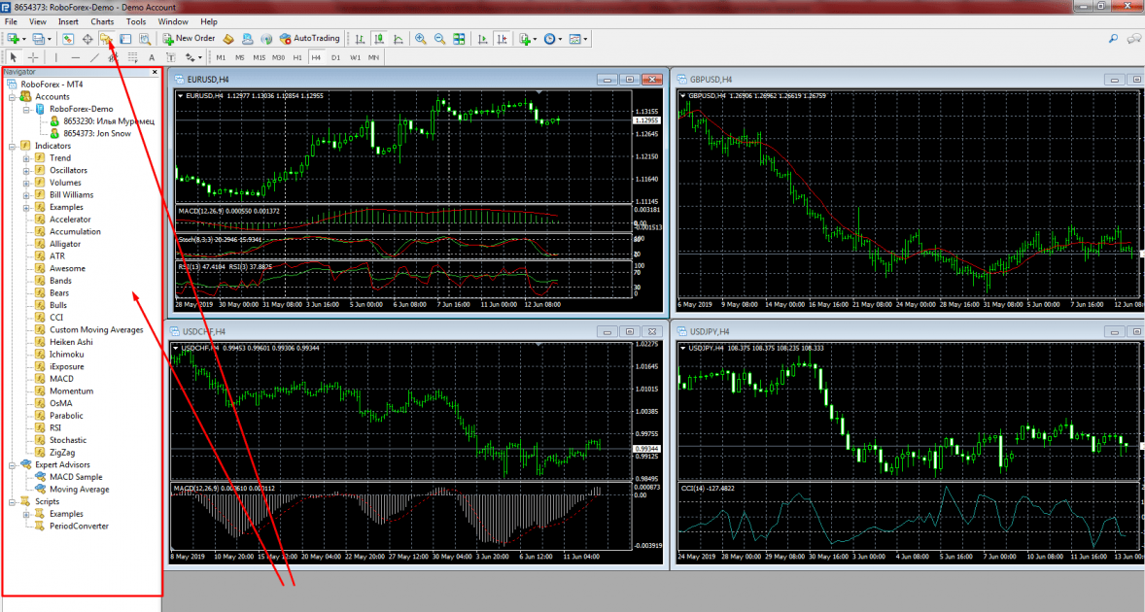This screenshot has height=612, width=1145.
Task: Open the new chart dropdown arrow
Action: [24, 39]
